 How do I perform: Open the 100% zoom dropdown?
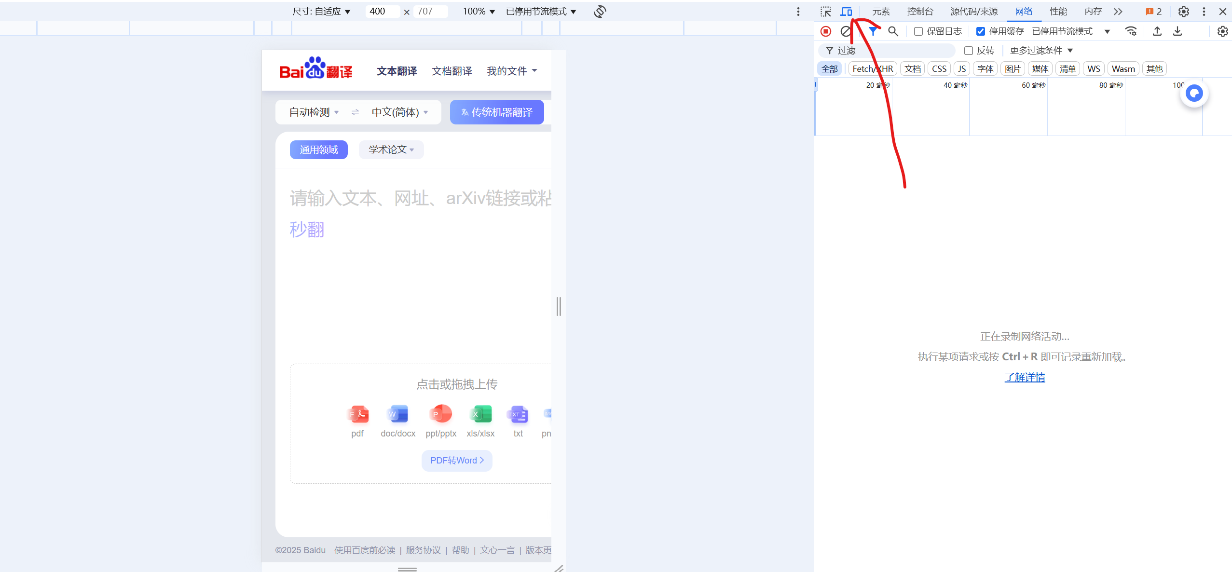[479, 12]
